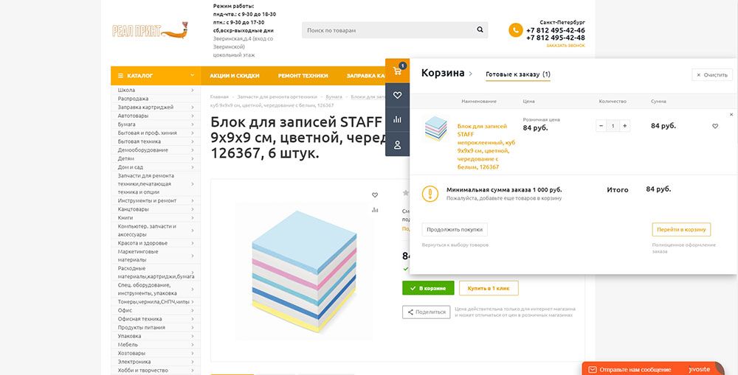This screenshot has width=738, height=375.
Task: Remove item from cart with X
Action: [731, 114]
